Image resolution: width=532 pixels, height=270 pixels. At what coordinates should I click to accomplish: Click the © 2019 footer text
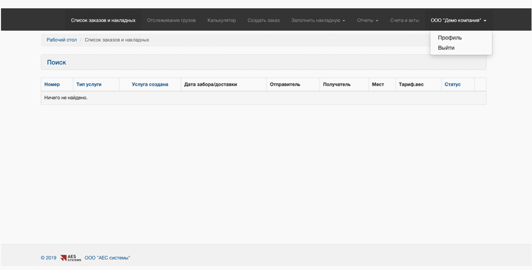pos(48,258)
